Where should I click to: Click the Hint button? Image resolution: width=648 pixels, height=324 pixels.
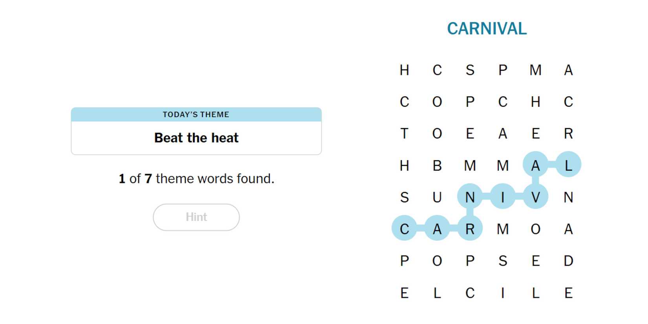pos(196,217)
